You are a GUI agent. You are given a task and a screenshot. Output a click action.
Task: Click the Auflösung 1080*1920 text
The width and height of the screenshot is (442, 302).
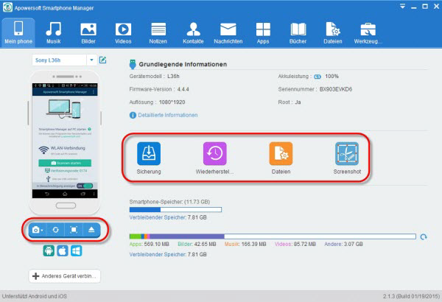[x=157, y=102]
